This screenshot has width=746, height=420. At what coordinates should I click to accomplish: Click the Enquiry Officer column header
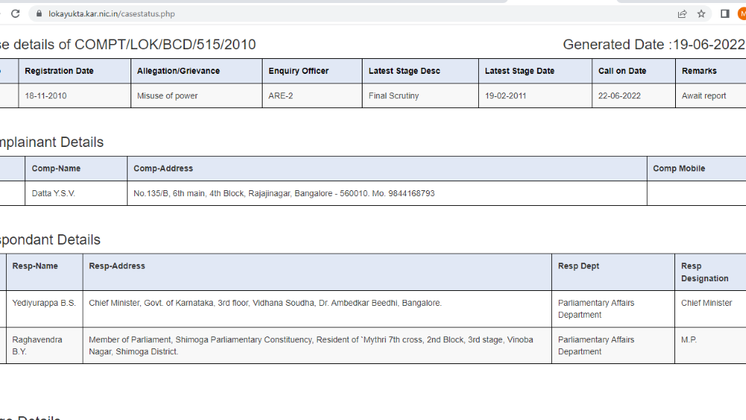coord(298,71)
